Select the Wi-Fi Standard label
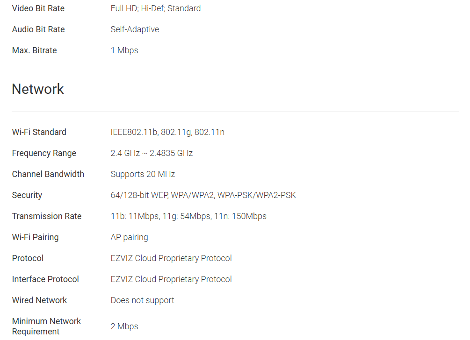The height and width of the screenshot is (340, 470). tap(39, 132)
